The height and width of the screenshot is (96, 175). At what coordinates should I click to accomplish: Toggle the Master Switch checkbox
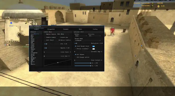tap(45, 34)
